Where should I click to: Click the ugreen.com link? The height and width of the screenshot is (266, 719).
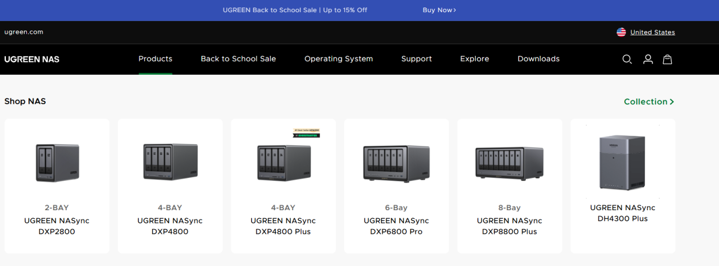click(24, 32)
